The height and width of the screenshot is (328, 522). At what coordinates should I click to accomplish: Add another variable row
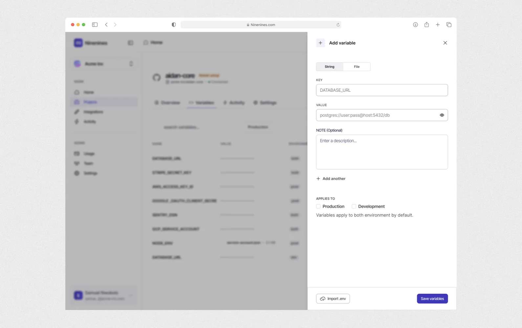coord(331,179)
